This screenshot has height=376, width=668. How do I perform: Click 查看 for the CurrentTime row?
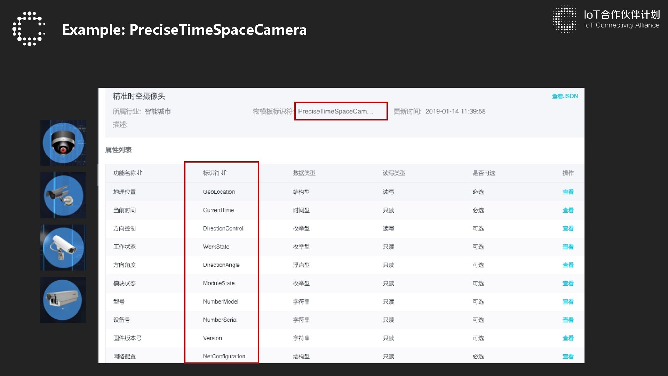click(x=568, y=210)
